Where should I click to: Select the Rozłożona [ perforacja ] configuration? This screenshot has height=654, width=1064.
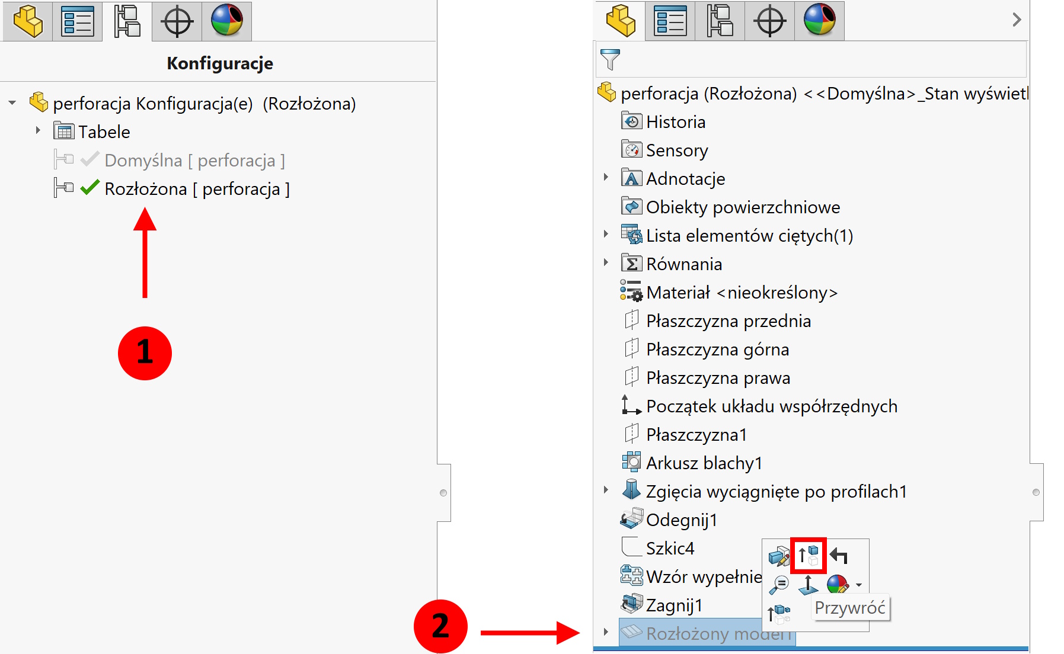[196, 189]
